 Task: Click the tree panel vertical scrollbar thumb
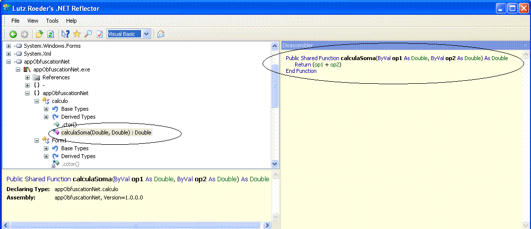(275, 86)
